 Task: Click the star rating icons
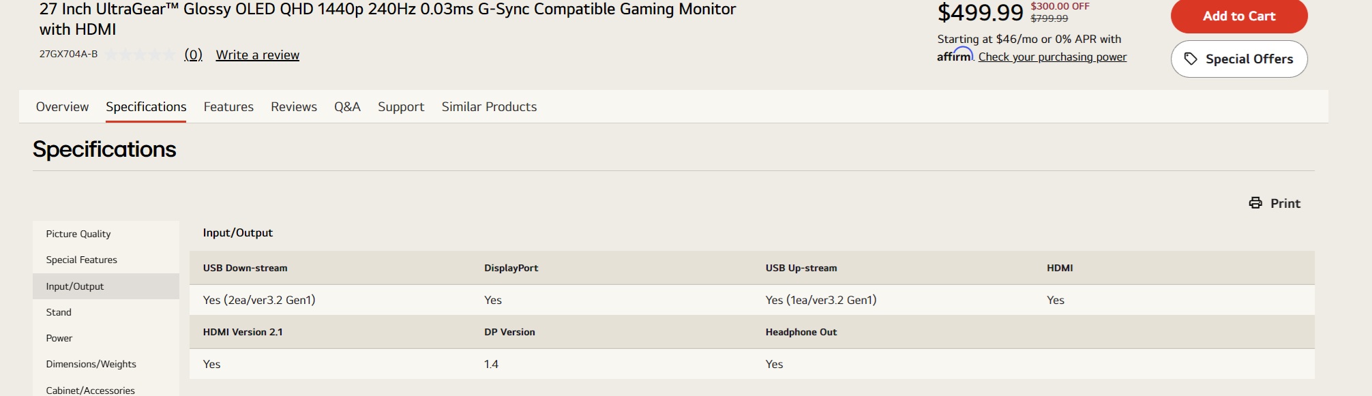140,55
